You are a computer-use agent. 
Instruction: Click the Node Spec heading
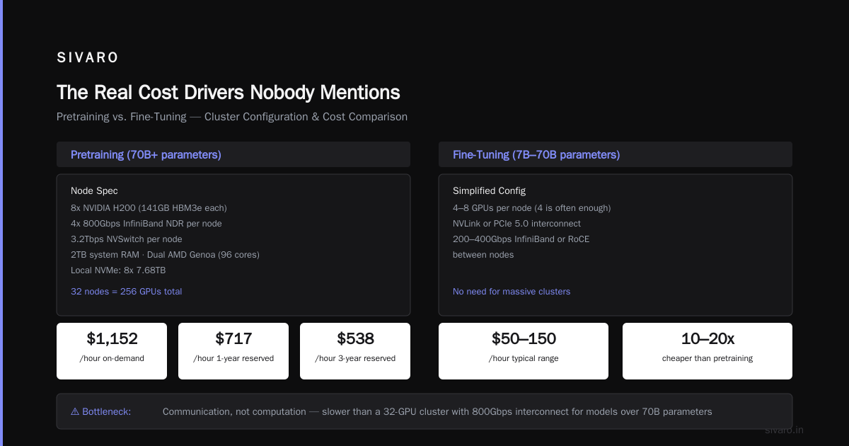94,191
